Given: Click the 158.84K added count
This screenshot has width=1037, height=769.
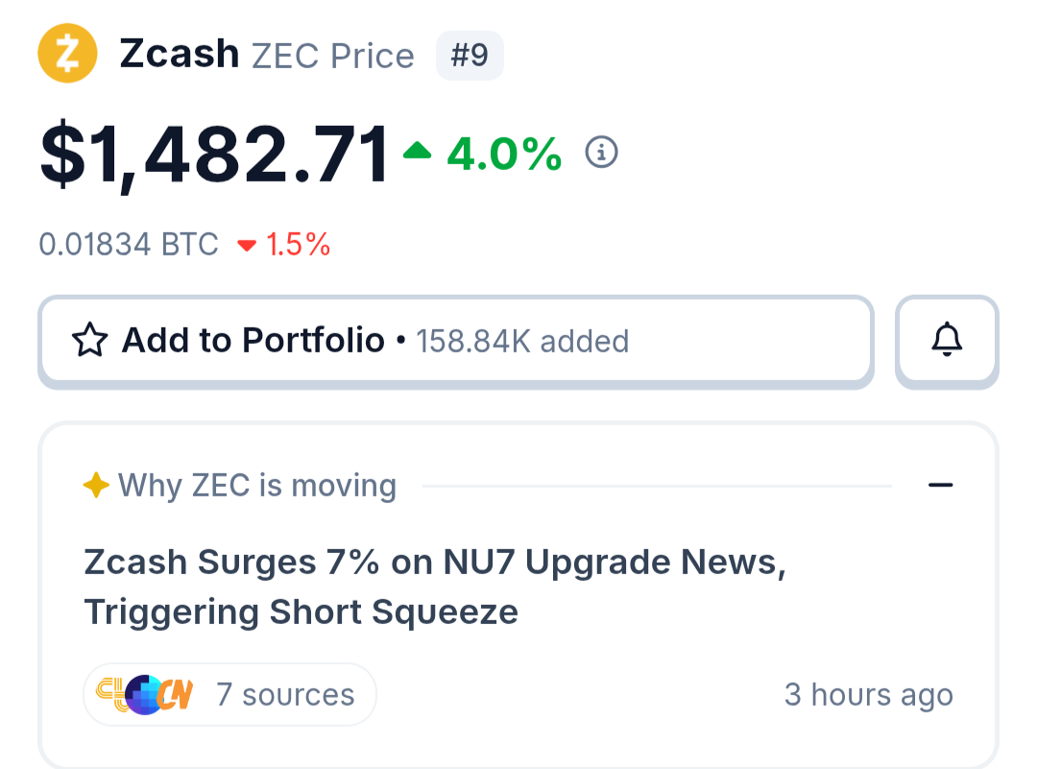Looking at the screenshot, I should (521, 341).
